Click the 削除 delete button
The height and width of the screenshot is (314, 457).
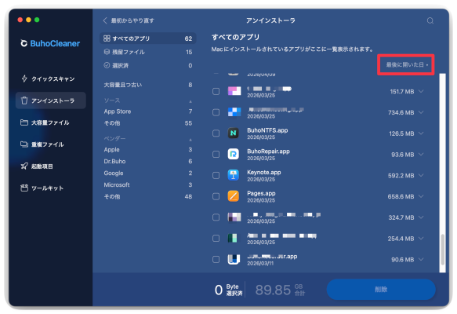381,289
